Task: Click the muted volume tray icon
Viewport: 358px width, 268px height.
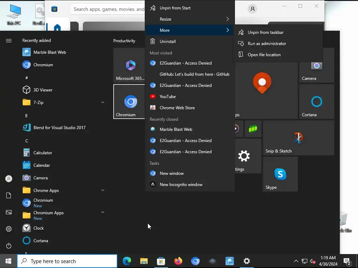Action: (x=313, y=261)
